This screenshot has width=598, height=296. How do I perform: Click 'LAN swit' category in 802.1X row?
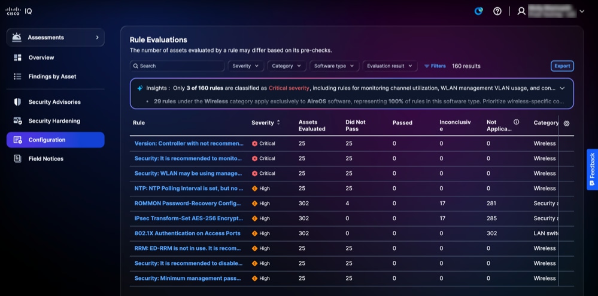click(546, 233)
